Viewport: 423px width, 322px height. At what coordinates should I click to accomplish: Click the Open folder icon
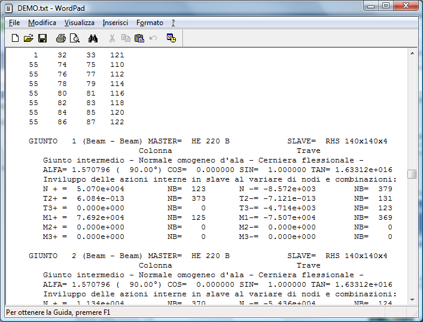point(28,38)
